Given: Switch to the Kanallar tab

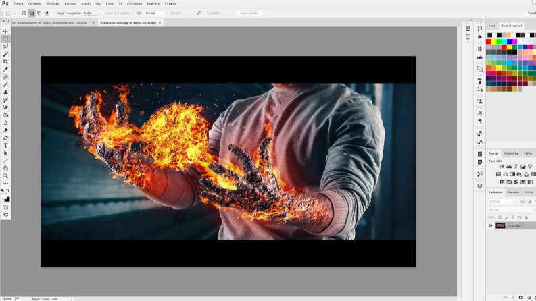Looking at the screenshot, I should [x=514, y=192].
